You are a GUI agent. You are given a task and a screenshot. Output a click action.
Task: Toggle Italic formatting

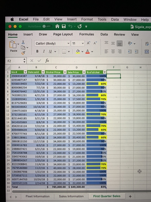pyautogui.click(x=44, y=51)
